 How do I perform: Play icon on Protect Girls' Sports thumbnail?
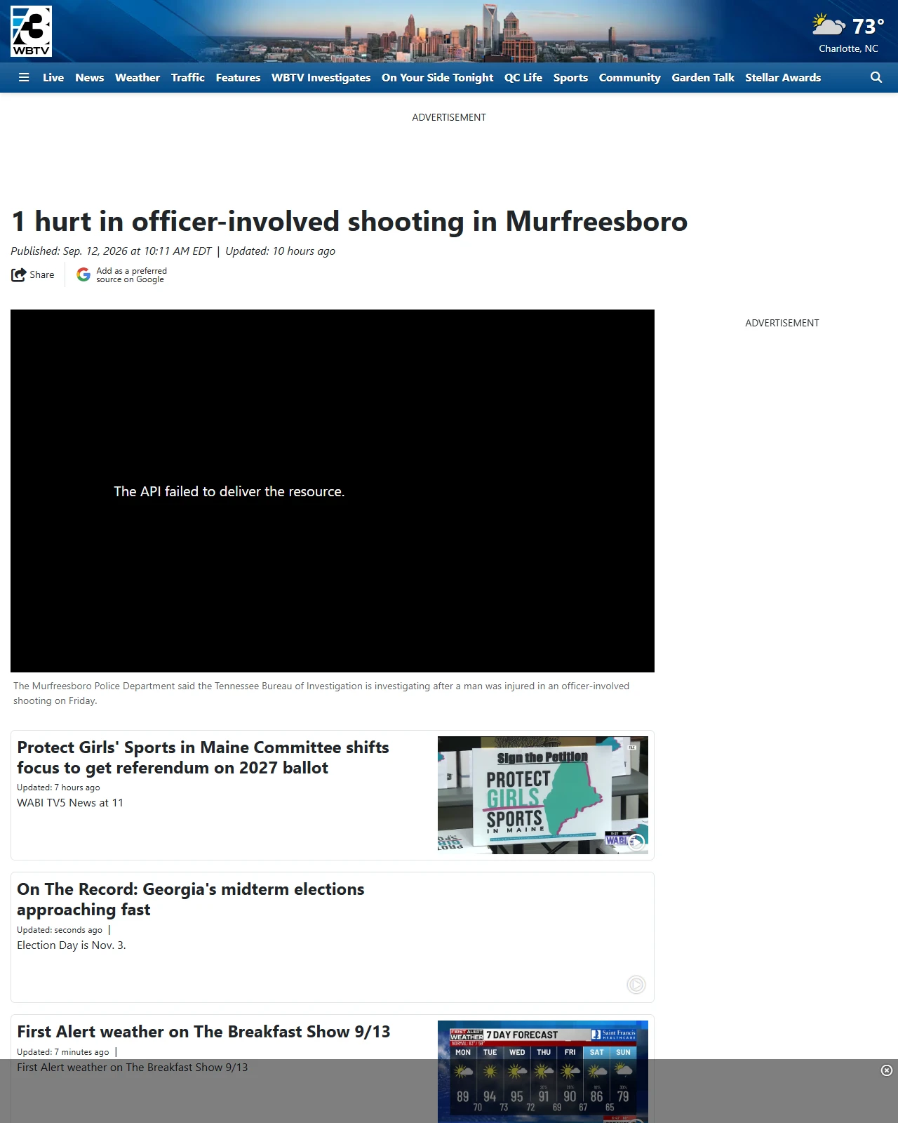[636, 842]
